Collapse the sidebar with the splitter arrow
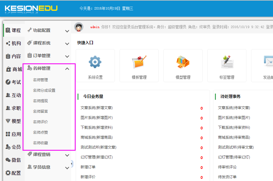273x181 pixels. 72,163
